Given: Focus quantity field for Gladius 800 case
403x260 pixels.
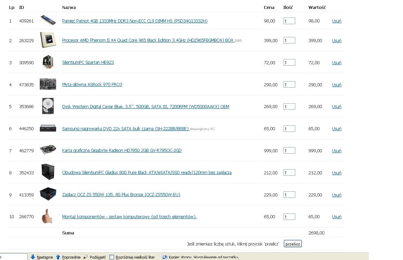Looking at the screenshot, I should pyautogui.click(x=289, y=173).
